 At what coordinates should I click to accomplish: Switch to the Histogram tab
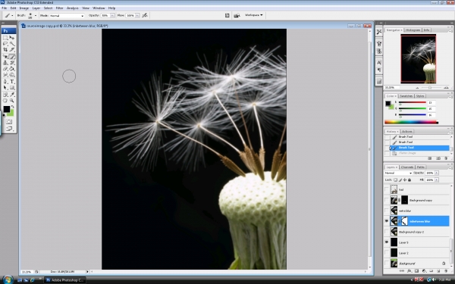pyautogui.click(x=413, y=30)
